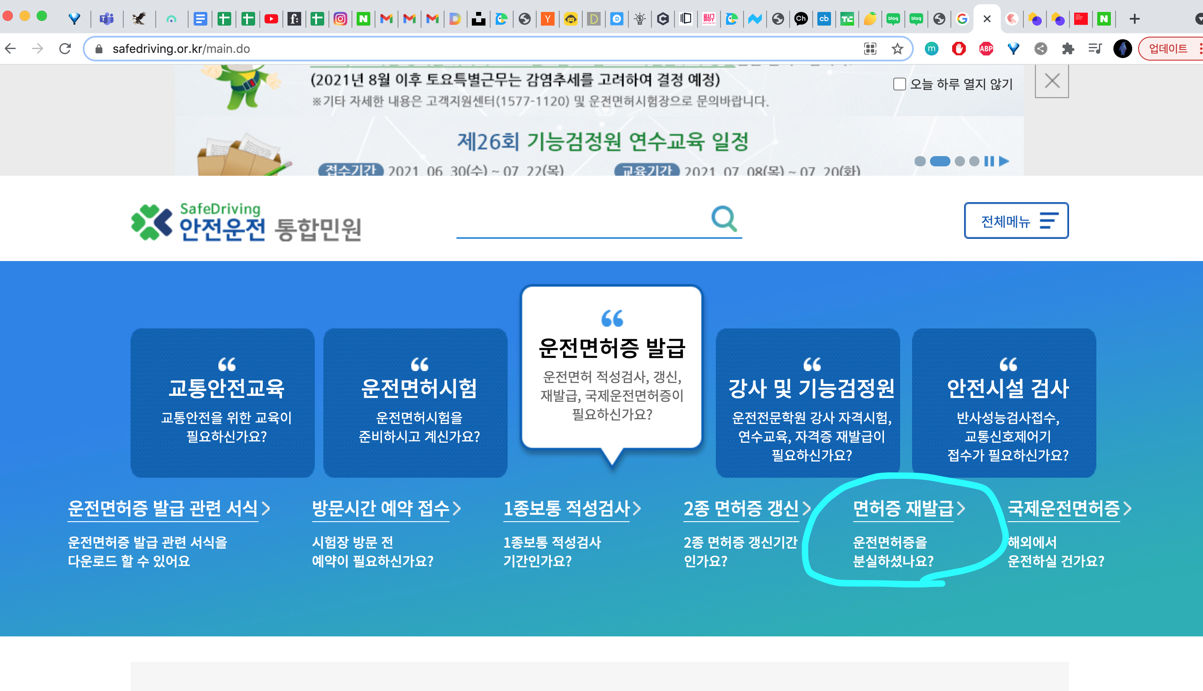Select the first banner pagination dot
Viewport: 1203px width, 691px height.
click(920, 161)
